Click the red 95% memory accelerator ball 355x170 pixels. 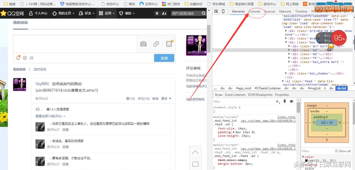(339, 38)
